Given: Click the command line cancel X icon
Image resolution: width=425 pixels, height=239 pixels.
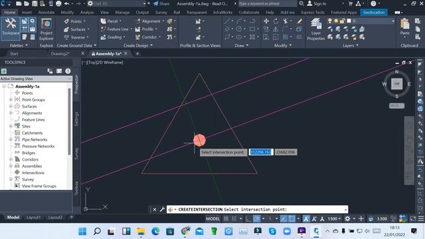Looking at the screenshot, I should coord(155,210).
